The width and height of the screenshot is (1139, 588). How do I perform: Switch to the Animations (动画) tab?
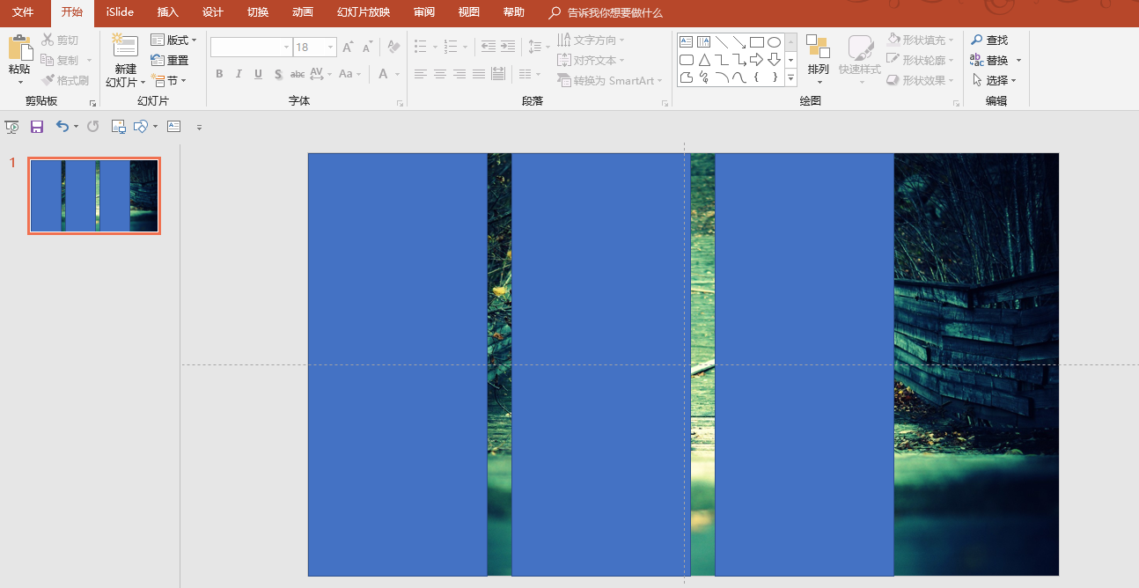303,12
